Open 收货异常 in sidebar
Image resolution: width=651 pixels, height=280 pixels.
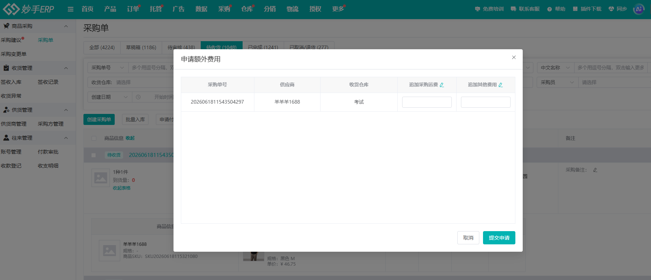coord(11,96)
